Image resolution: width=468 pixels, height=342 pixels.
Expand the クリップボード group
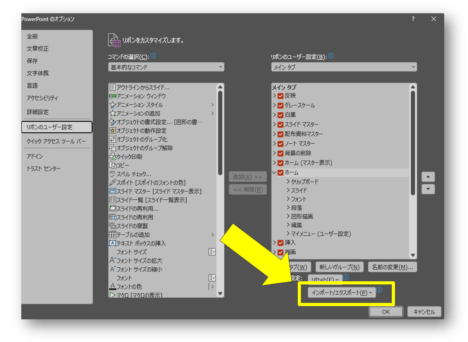point(288,181)
